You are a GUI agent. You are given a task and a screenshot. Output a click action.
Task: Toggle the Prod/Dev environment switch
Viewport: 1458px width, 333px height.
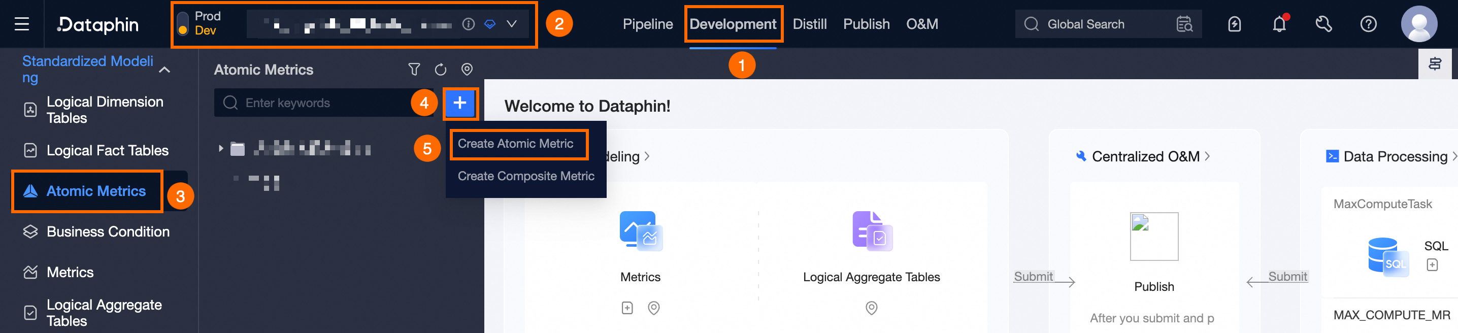coord(182,24)
